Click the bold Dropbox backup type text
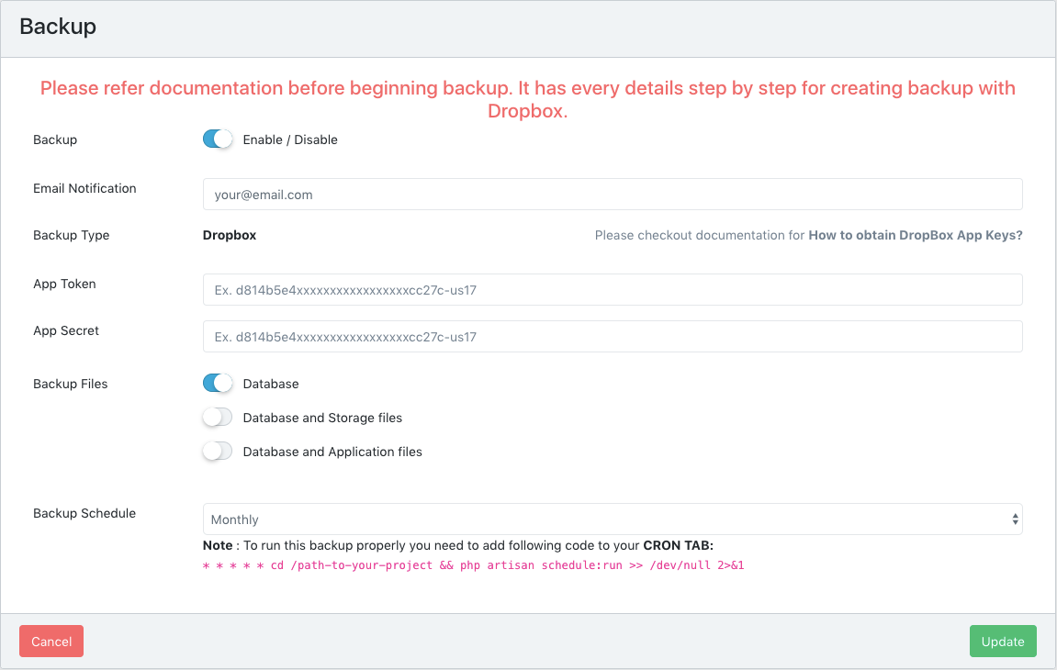The image size is (1057, 670). click(230, 235)
